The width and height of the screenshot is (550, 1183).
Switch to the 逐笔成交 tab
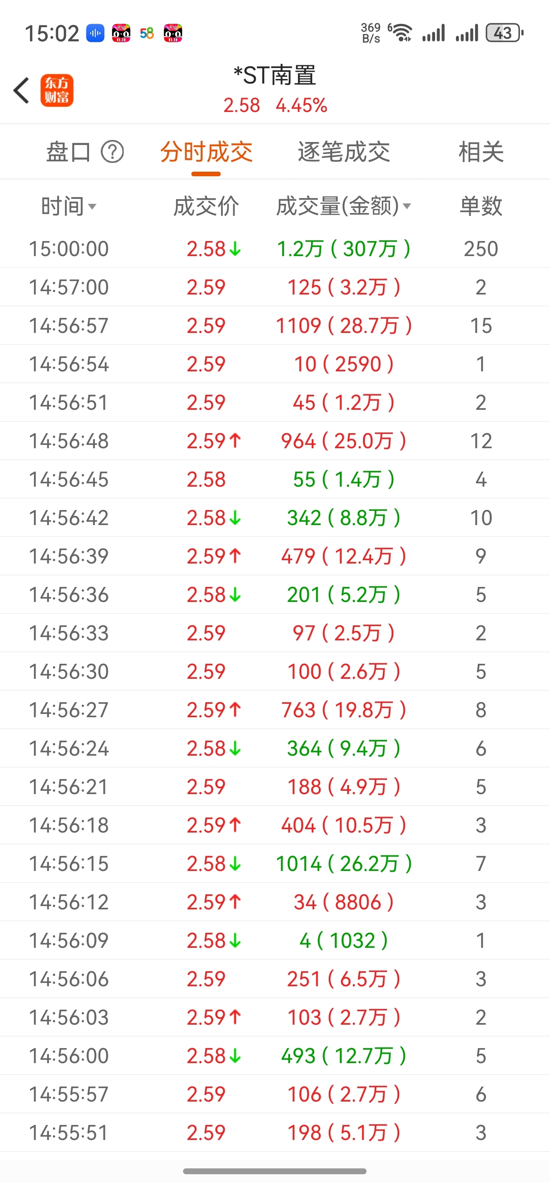[343, 152]
